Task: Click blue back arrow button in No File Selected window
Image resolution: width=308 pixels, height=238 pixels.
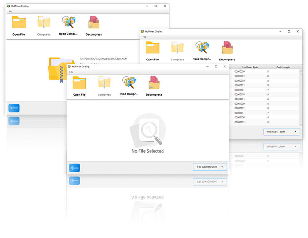Action: pyautogui.click(x=75, y=168)
